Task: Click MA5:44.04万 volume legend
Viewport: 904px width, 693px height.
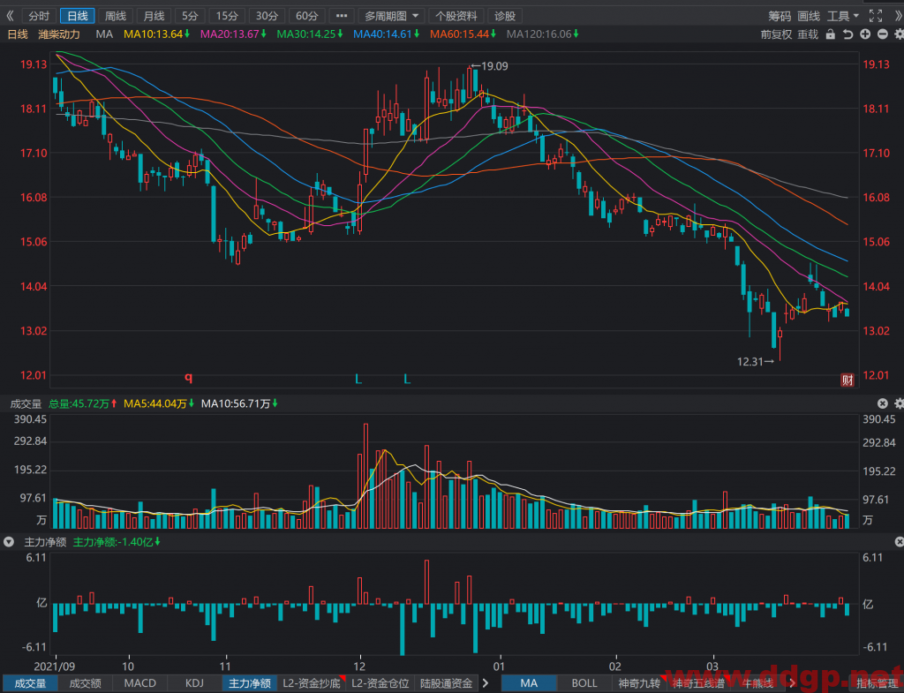Action: tap(159, 403)
